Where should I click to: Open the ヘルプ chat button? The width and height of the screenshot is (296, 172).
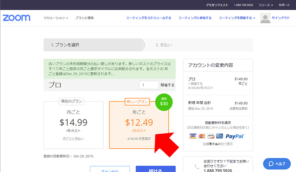coord(277,164)
